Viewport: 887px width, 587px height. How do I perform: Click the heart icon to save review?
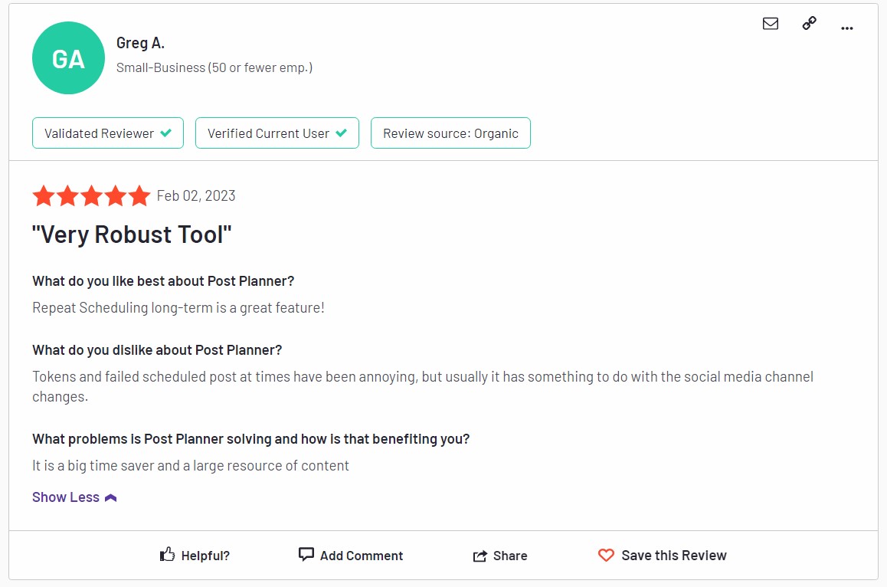(x=606, y=555)
